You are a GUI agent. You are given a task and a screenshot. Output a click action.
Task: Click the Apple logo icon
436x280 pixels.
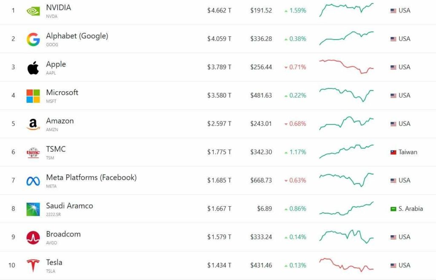(33, 67)
